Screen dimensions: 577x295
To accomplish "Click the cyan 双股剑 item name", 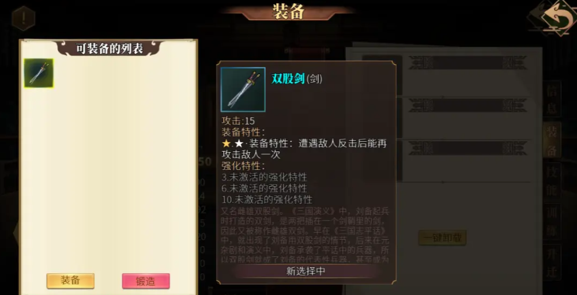I will [288, 79].
